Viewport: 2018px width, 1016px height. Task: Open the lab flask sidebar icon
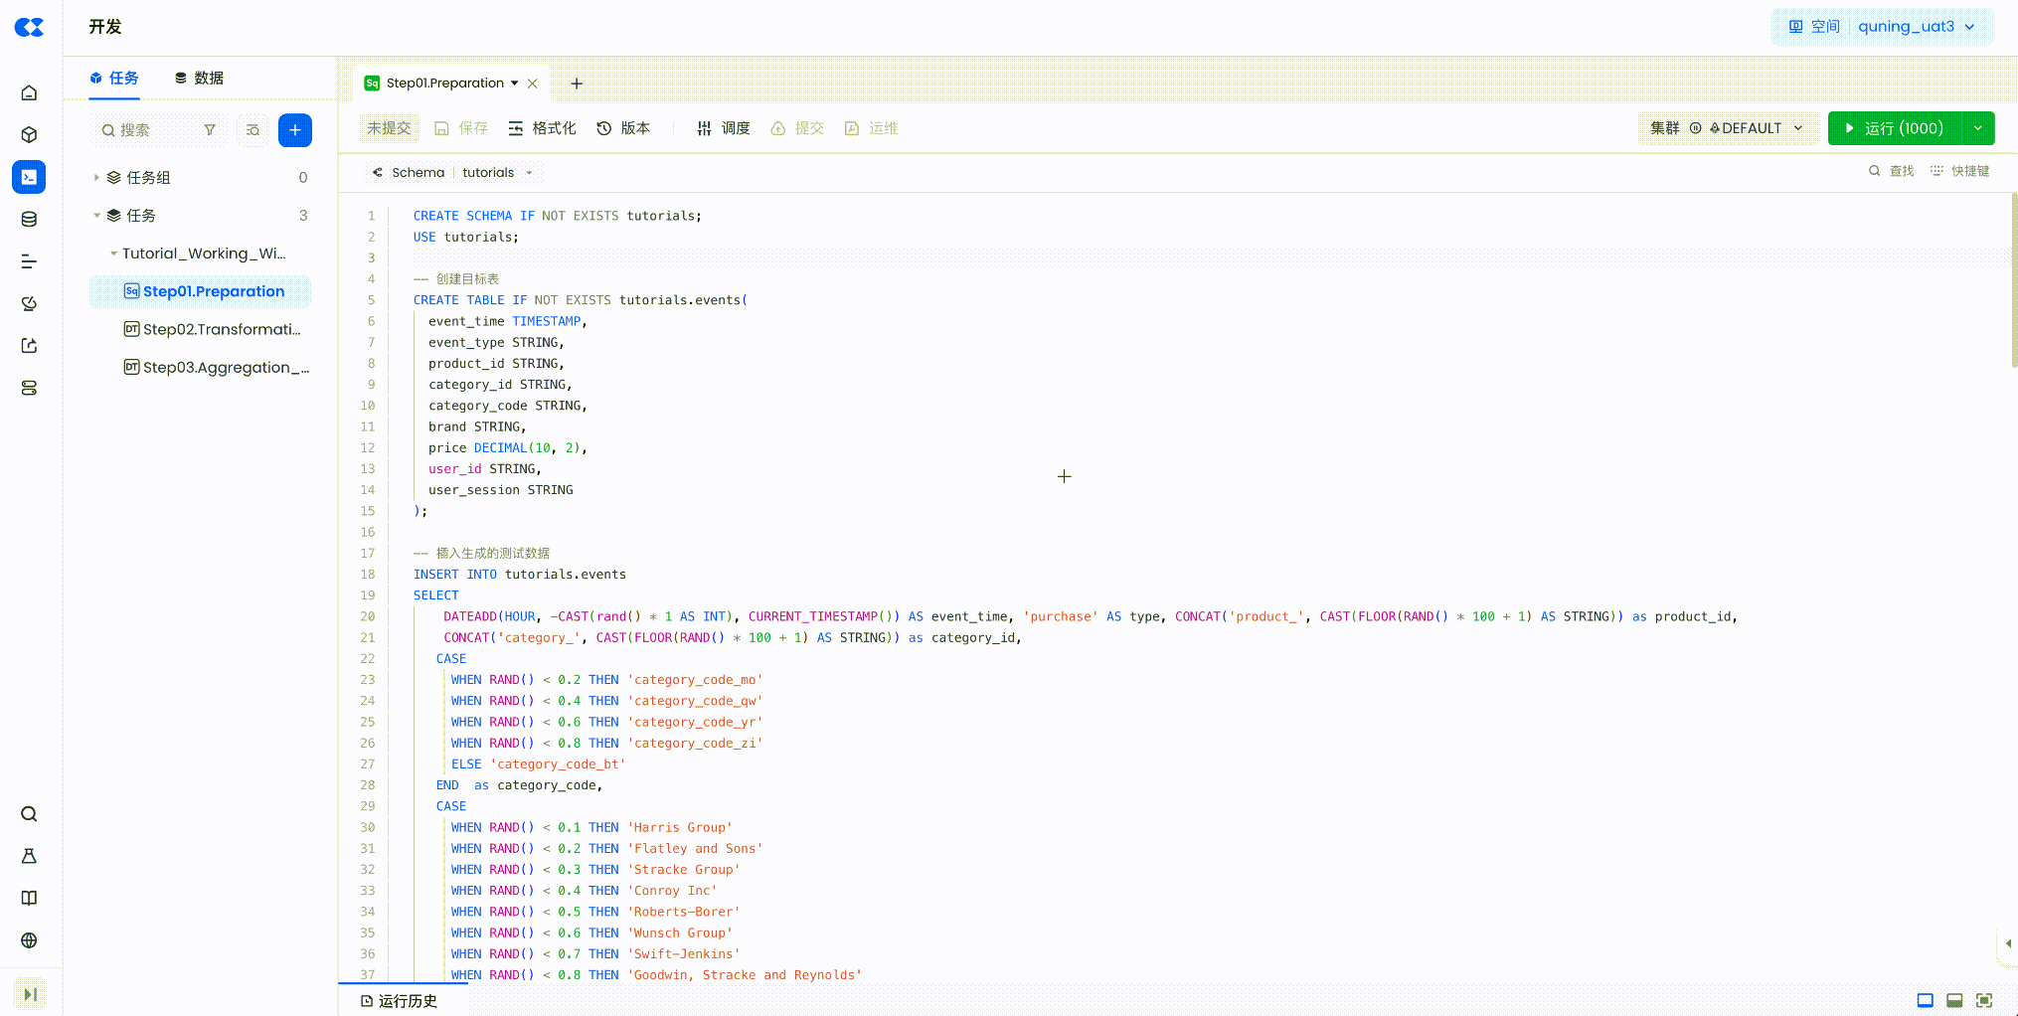(29, 856)
